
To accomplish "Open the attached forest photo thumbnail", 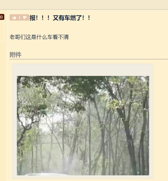I will (83, 126).
